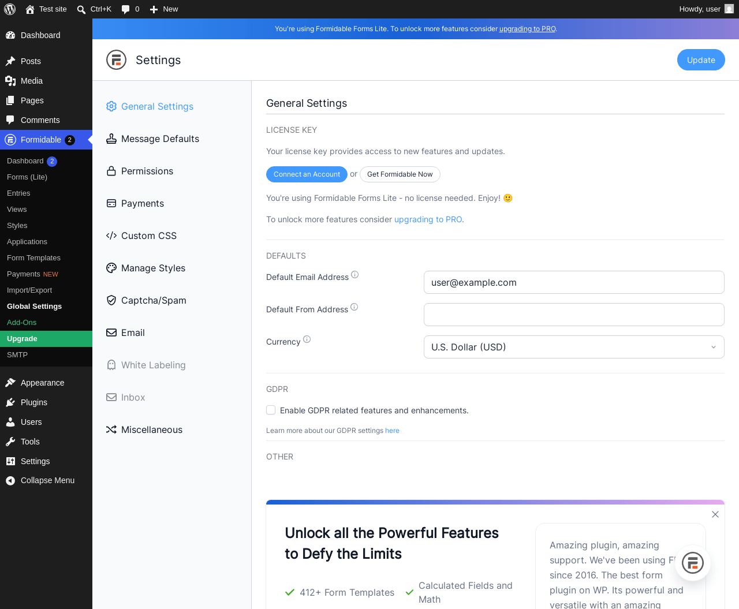This screenshot has height=609, width=739.
Task: Close the Unlock features upsell banner
Action: 715,514
